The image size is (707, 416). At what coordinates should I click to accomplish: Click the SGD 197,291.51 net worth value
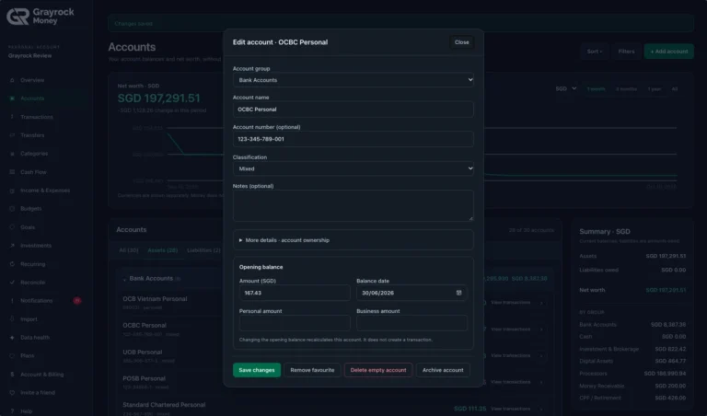point(158,98)
